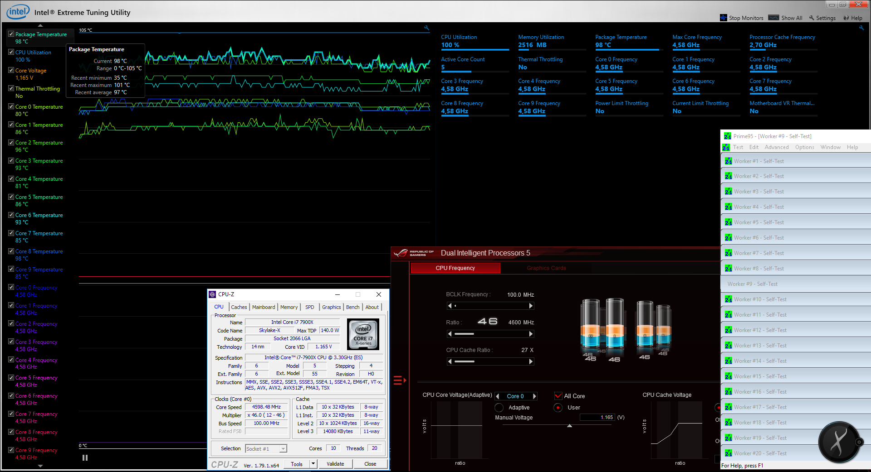Select the User voltage radio button
This screenshot has width=871, height=472.
tap(558, 408)
